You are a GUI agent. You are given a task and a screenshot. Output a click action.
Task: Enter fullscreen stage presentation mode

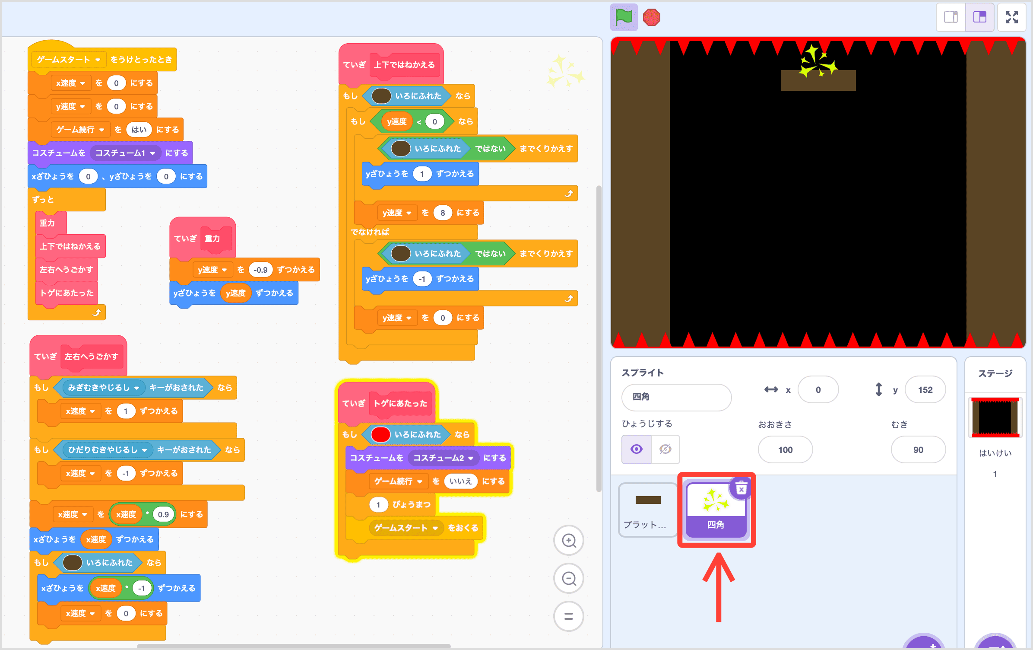coord(1012,17)
